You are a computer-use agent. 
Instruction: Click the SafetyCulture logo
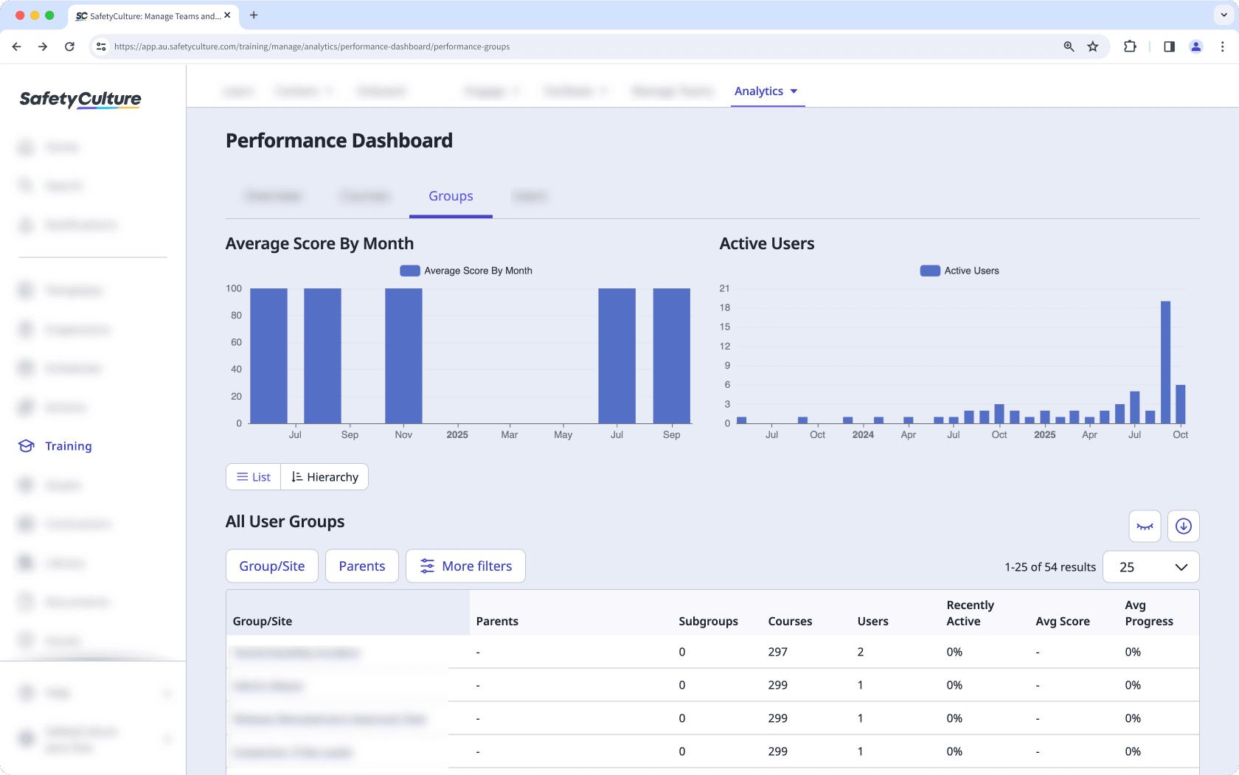click(x=79, y=99)
